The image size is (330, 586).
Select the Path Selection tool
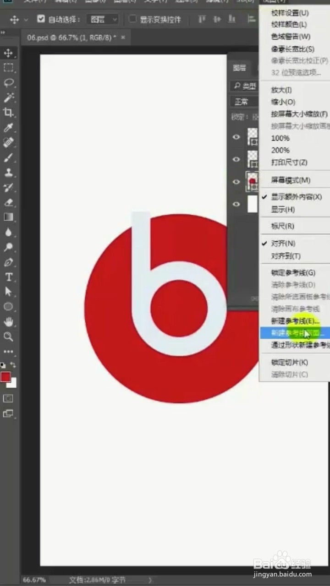[8, 292]
